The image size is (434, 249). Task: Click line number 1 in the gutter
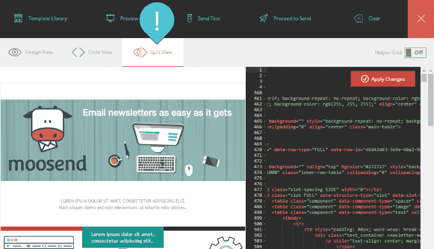click(260, 70)
